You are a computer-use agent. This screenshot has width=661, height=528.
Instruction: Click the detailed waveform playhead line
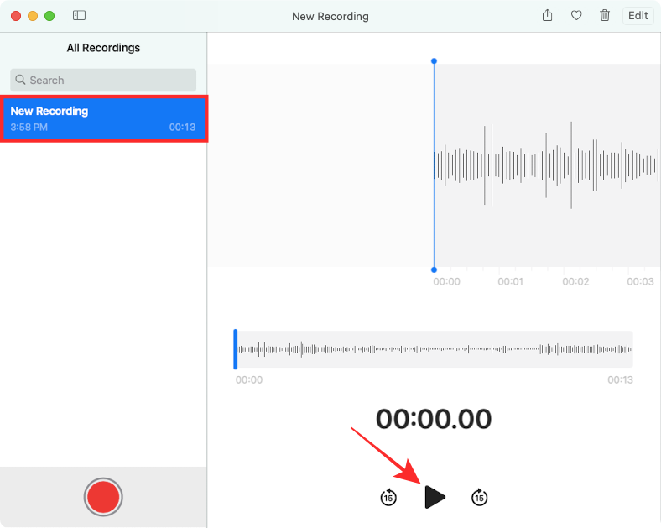434,165
